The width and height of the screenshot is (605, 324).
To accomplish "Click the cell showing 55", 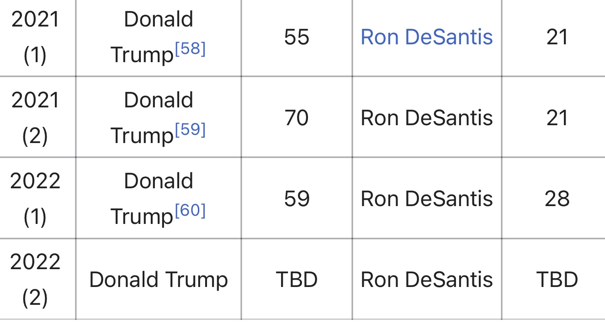I will coord(297,37).
